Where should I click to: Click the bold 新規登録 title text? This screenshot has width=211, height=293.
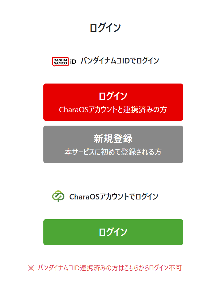click(x=113, y=139)
